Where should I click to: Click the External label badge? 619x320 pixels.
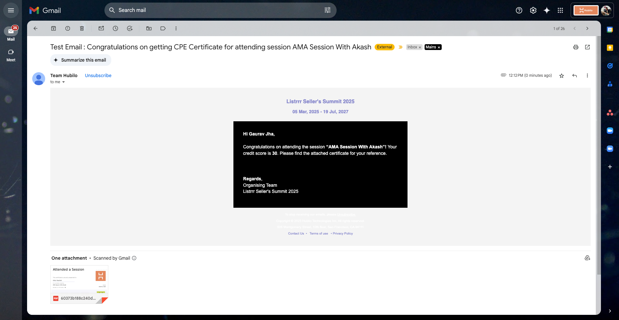385,47
